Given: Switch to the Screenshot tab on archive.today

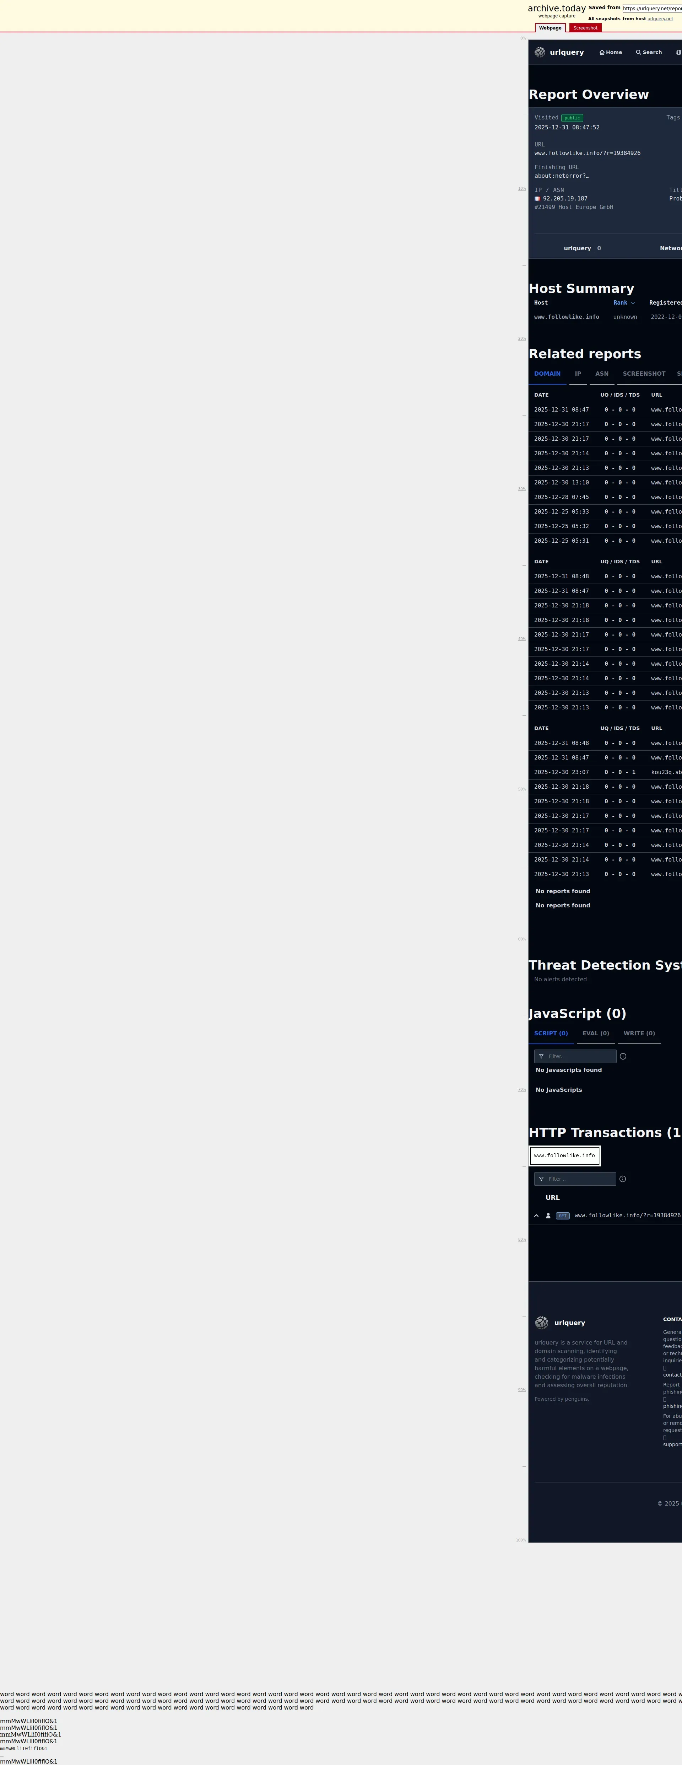Looking at the screenshot, I should pyautogui.click(x=585, y=28).
